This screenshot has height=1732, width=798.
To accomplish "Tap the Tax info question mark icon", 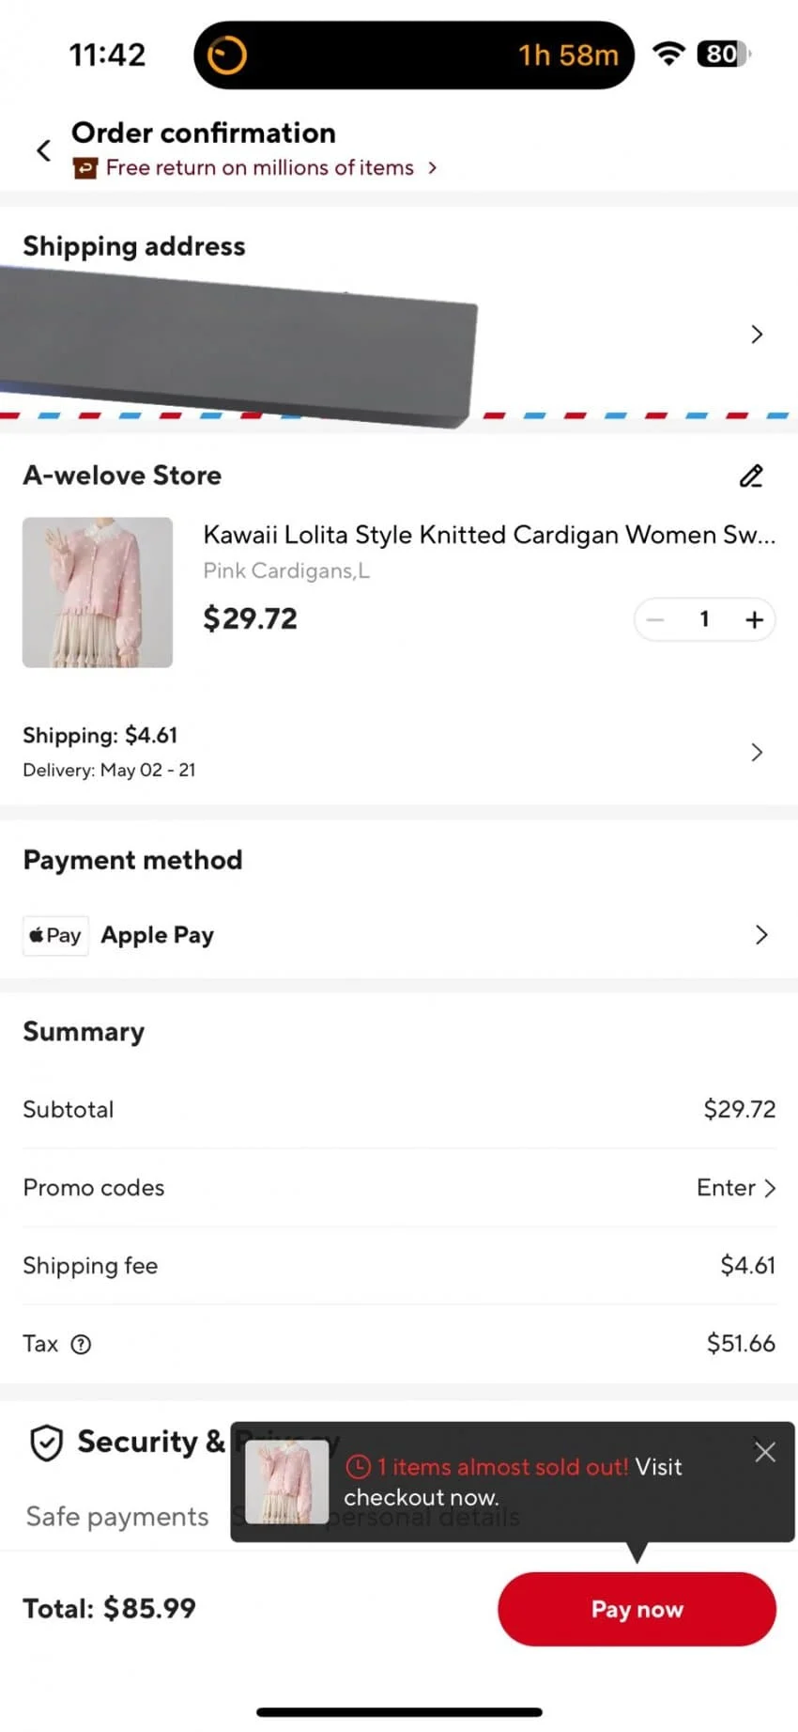I will click(82, 1344).
